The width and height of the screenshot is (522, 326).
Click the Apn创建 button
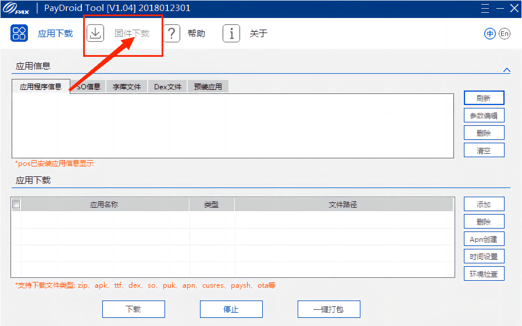484,239
